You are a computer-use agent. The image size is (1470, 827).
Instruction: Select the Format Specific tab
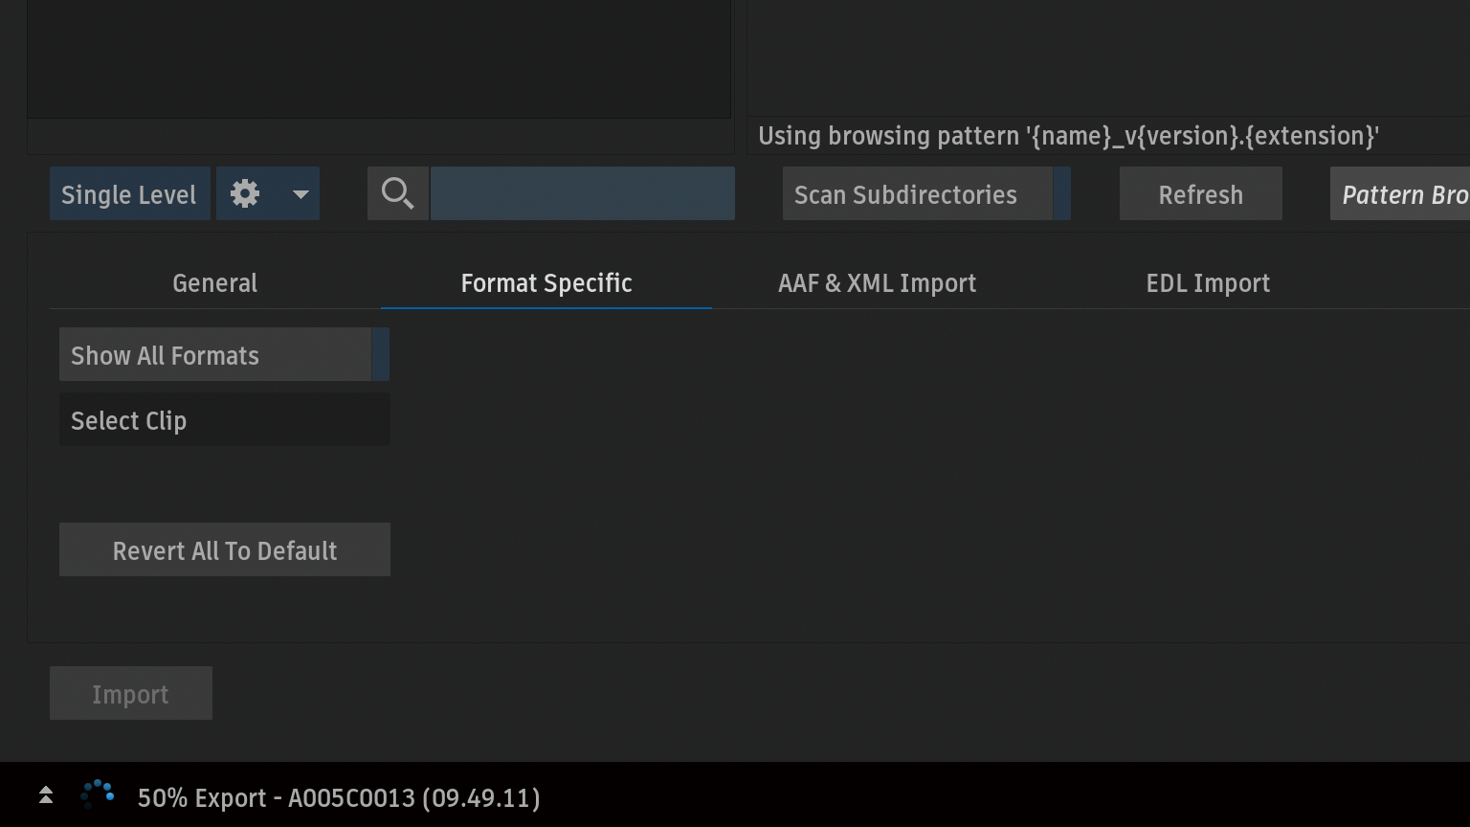546,283
